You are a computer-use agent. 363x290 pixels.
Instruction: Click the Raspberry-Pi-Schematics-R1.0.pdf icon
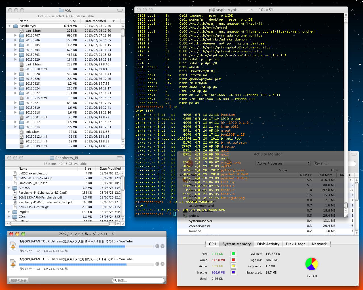coord(15,193)
